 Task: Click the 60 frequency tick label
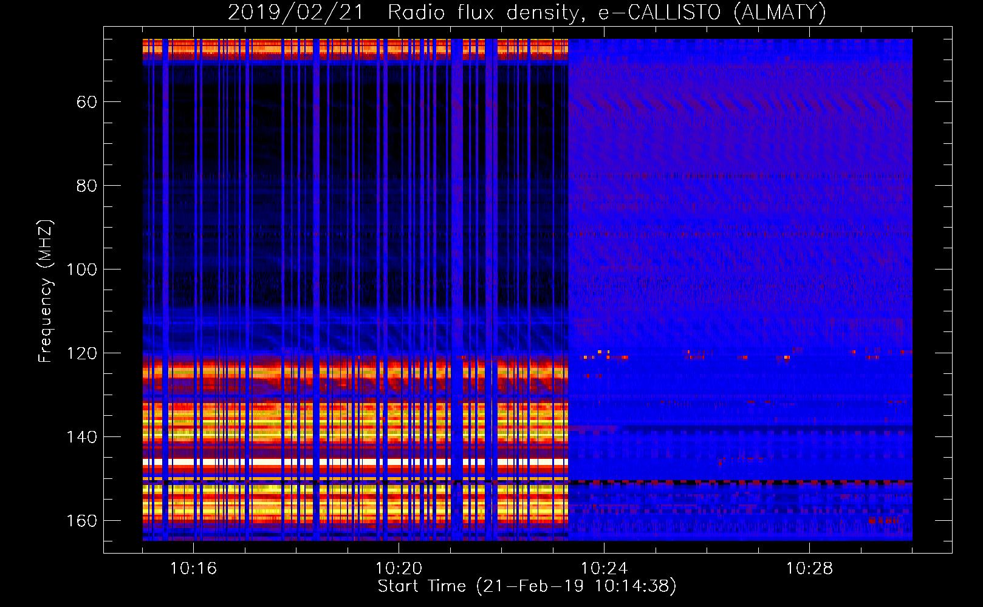(87, 102)
